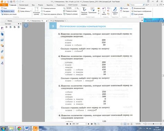The image size is (164, 131).
Task: Click the search magnifier icon
Action: tap(144, 5)
